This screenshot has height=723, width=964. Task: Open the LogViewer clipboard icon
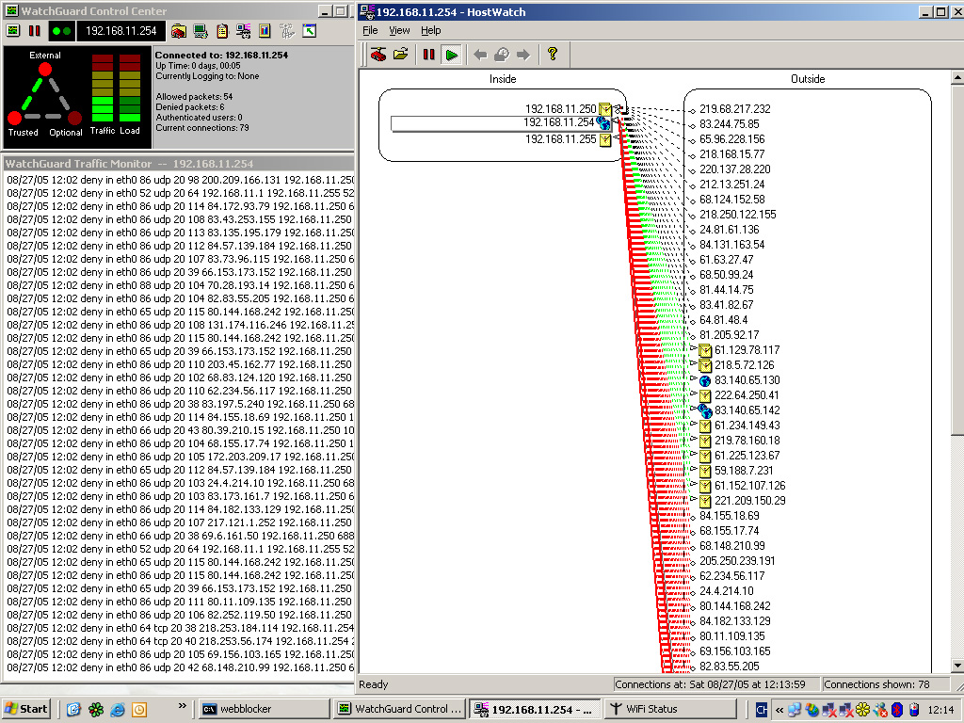[x=222, y=31]
